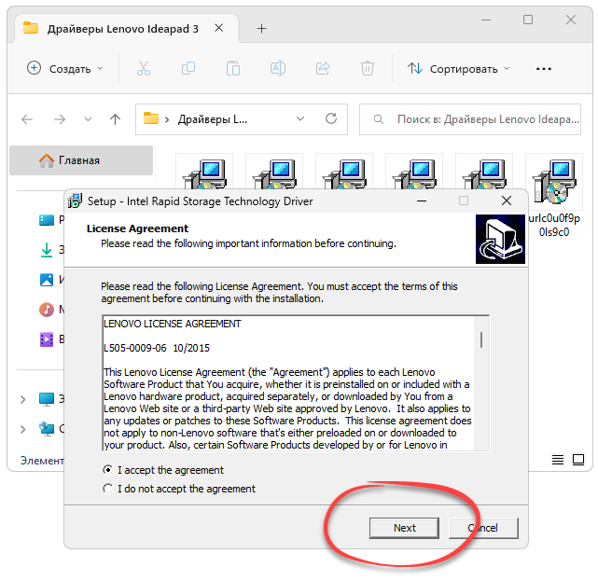Screen dimensions: 598x581
Task: Expand the This PC tree node chevron
Action: click(x=23, y=399)
